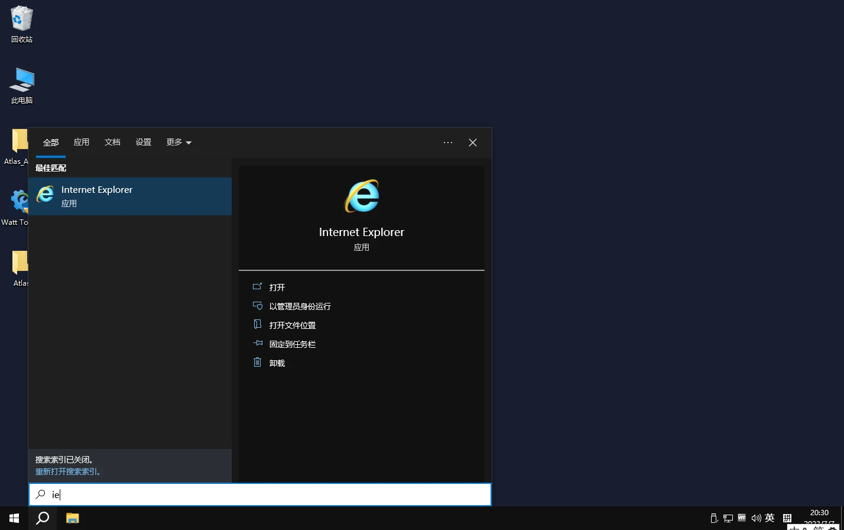
Task: Click inside the search box containing ie
Action: click(260, 495)
